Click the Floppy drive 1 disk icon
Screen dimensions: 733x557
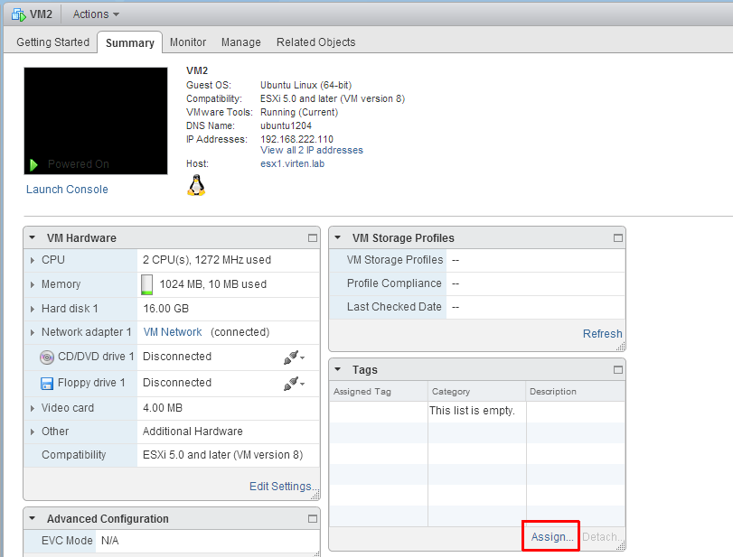(x=47, y=384)
